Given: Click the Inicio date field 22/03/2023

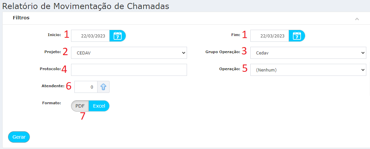Looking at the screenshot, I should [x=90, y=36].
